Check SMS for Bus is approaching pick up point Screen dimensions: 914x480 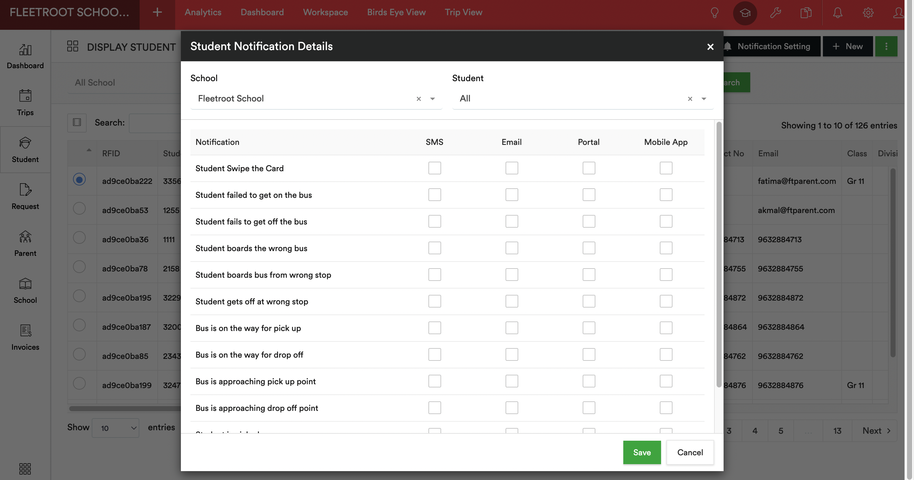[435, 381]
